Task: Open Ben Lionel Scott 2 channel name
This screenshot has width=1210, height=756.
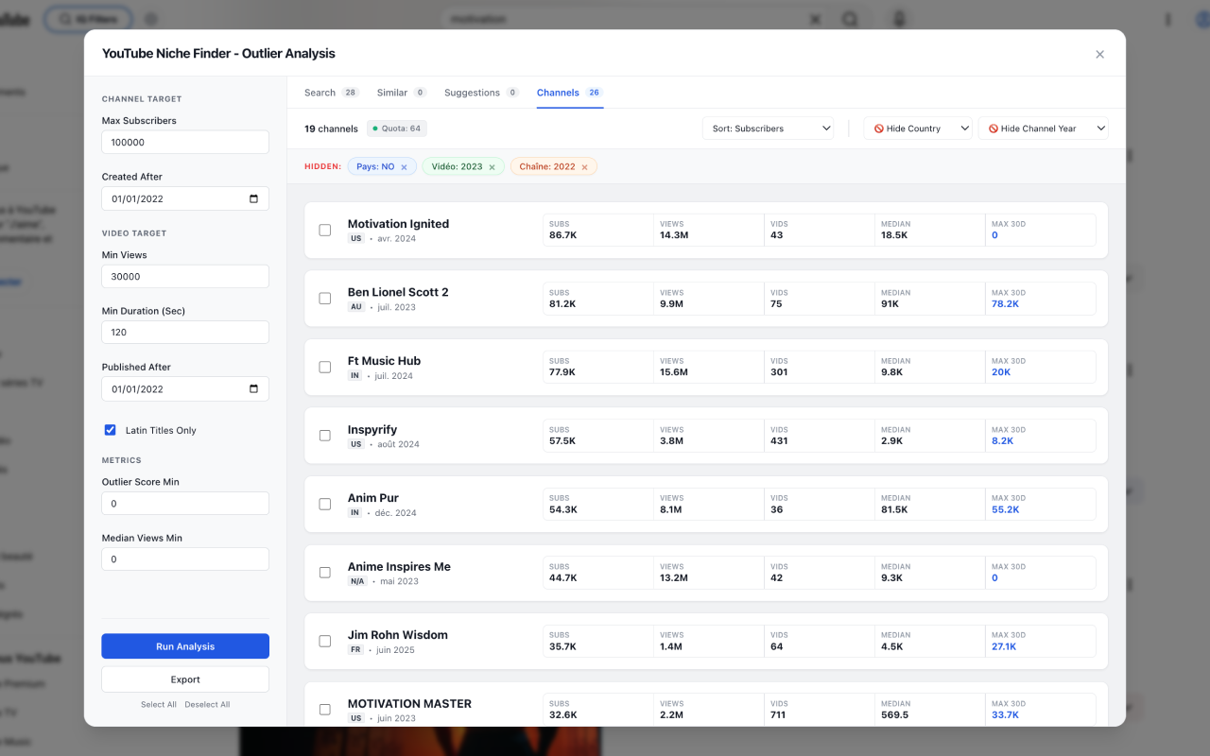Action: coord(398,292)
